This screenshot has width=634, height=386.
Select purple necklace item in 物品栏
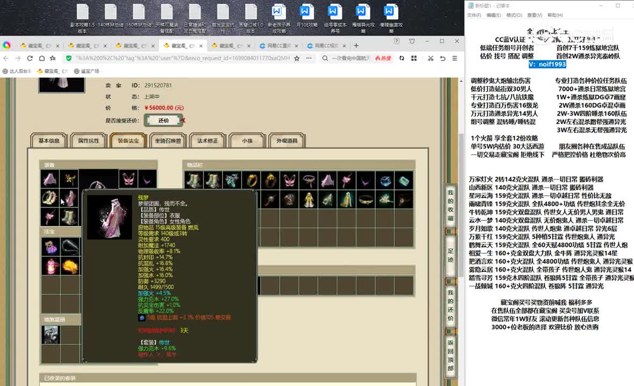[365, 180]
